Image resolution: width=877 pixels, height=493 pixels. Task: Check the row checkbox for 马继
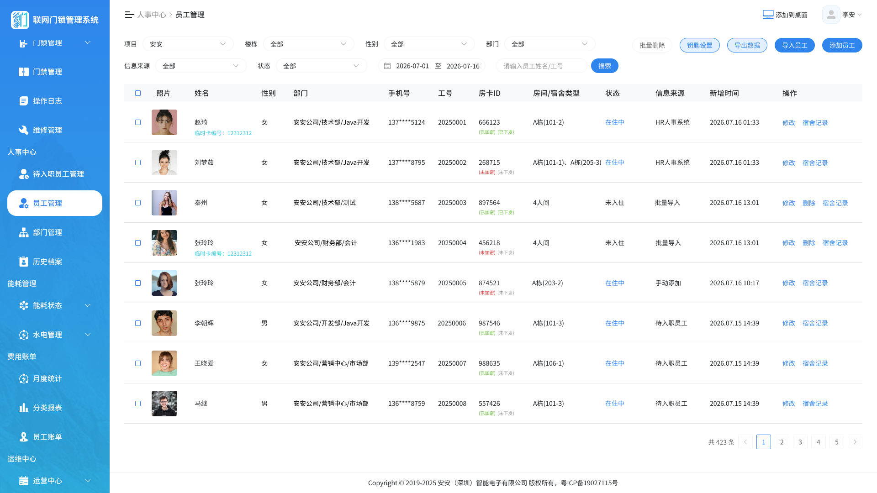coord(138,404)
